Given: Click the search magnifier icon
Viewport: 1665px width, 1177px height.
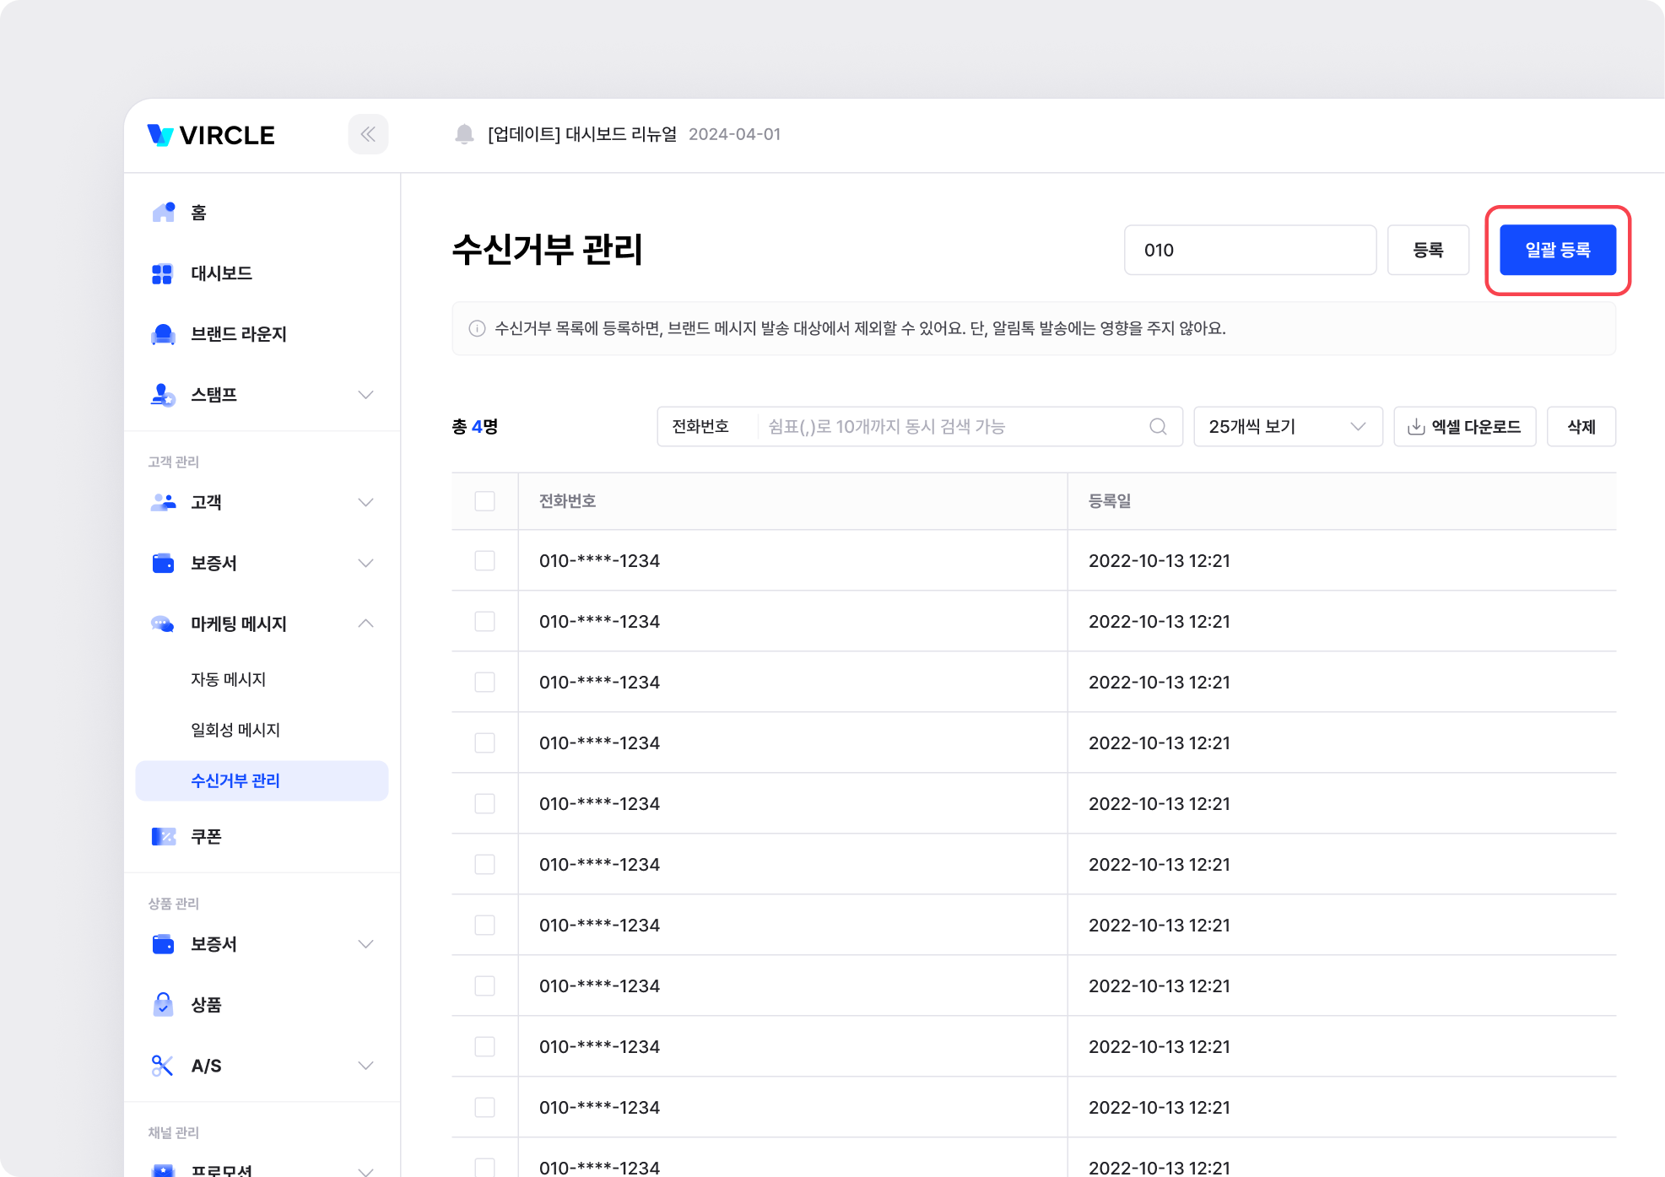Looking at the screenshot, I should click(x=1158, y=427).
